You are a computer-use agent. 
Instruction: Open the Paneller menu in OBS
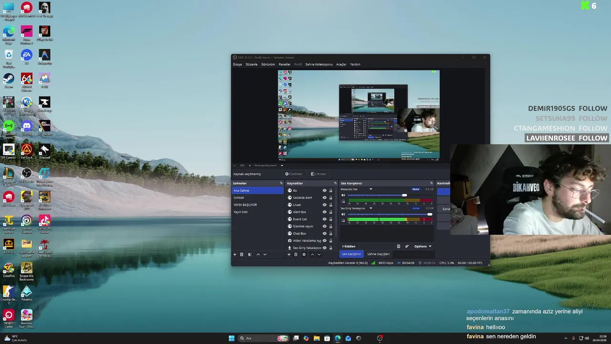click(x=284, y=64)
